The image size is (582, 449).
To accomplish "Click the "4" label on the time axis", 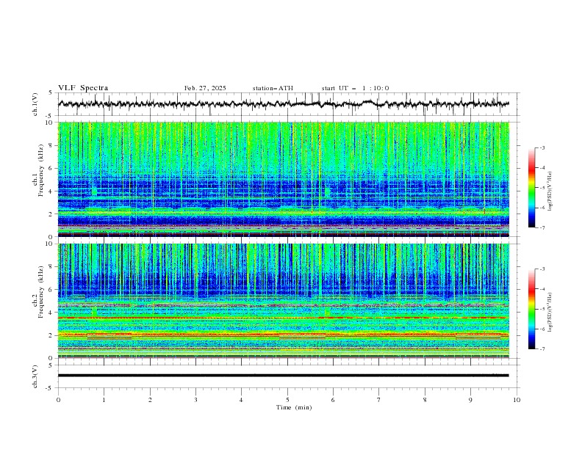I will [x=241, y=400].
